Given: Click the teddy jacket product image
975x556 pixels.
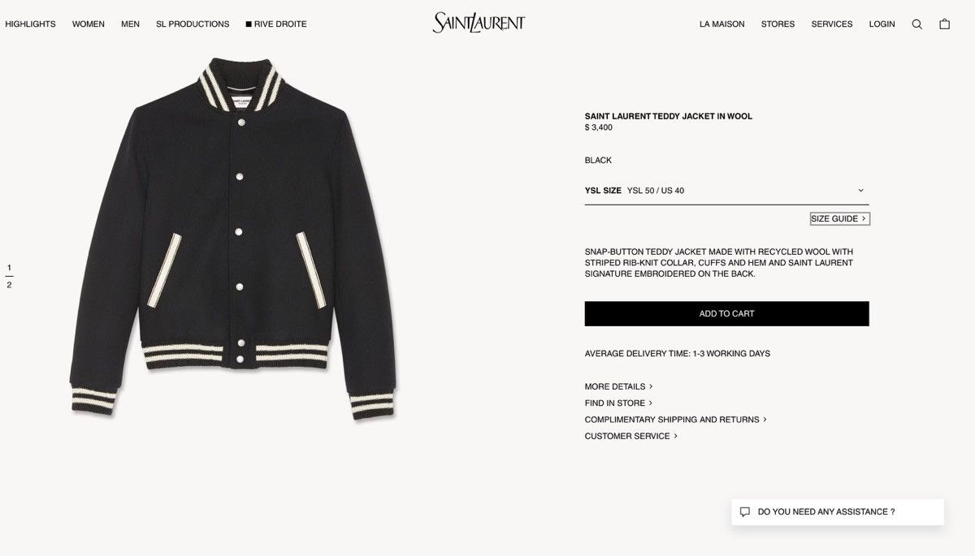Looking at the screenshot, I should pos(233,239).
